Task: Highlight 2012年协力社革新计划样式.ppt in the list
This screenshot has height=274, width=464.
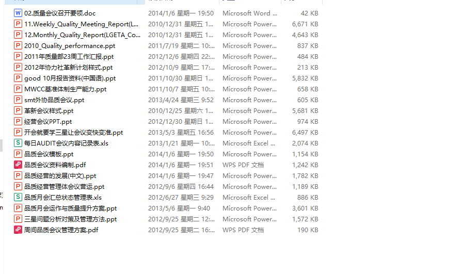Action: (68, 68)
